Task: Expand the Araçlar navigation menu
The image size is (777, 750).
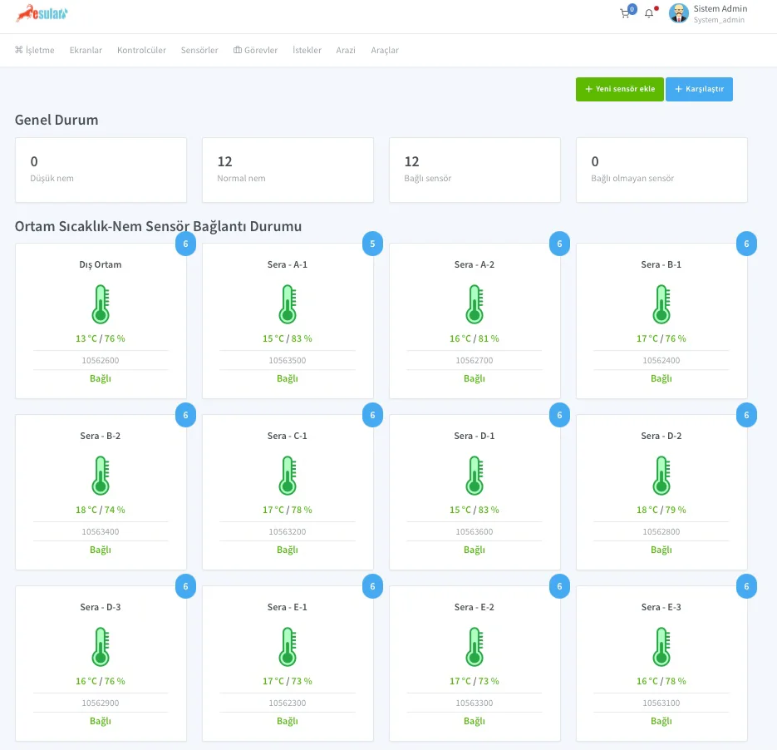Action: click(385, 51)
